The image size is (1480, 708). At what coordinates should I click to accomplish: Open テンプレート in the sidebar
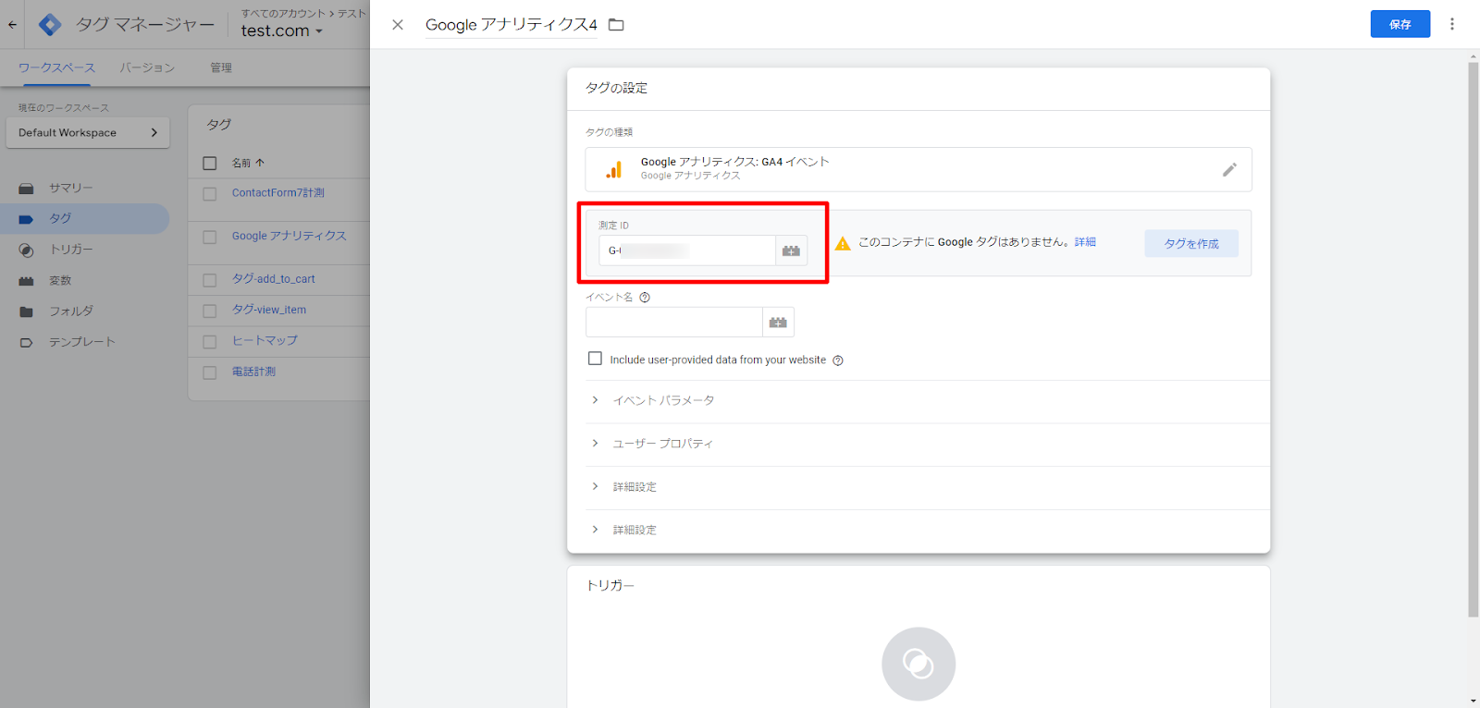pos(84,342)
